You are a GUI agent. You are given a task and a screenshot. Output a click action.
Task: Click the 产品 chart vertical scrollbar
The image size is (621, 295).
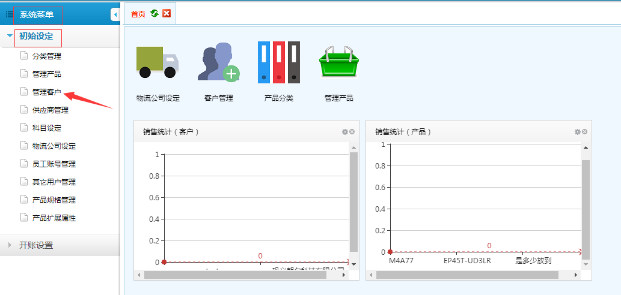[x=586, y=204]
